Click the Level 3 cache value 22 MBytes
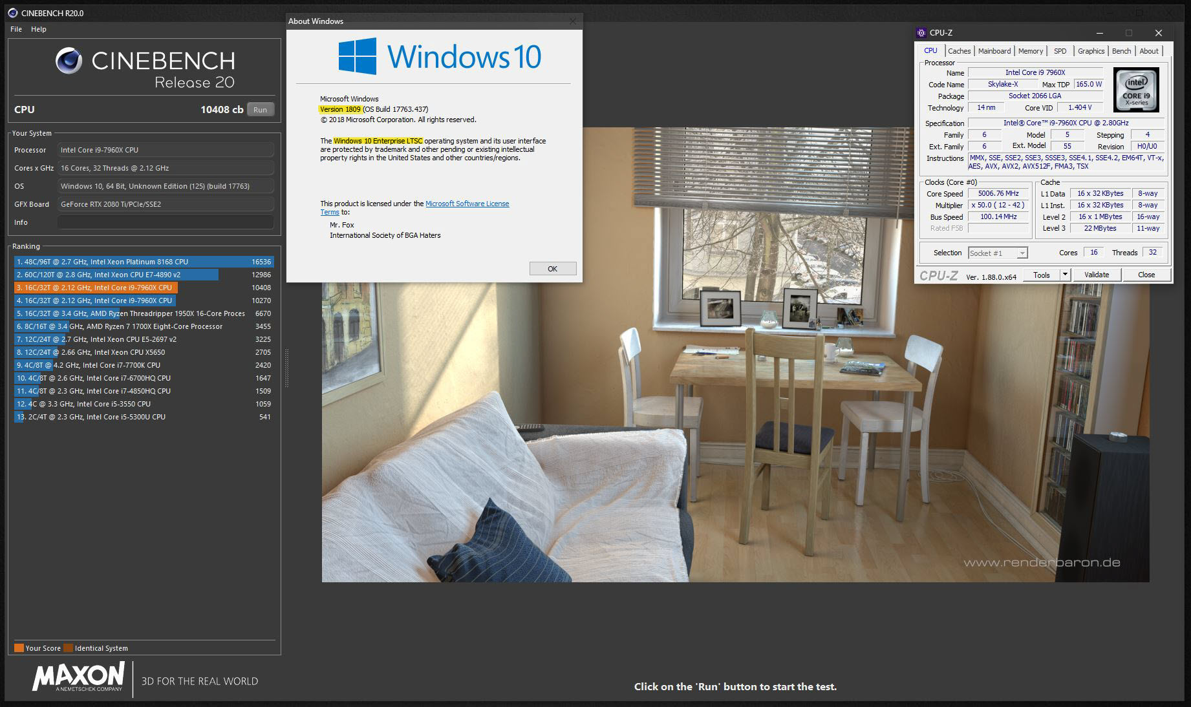The width and height of the screenshot is (1191, 707). tap(1100, 228)
